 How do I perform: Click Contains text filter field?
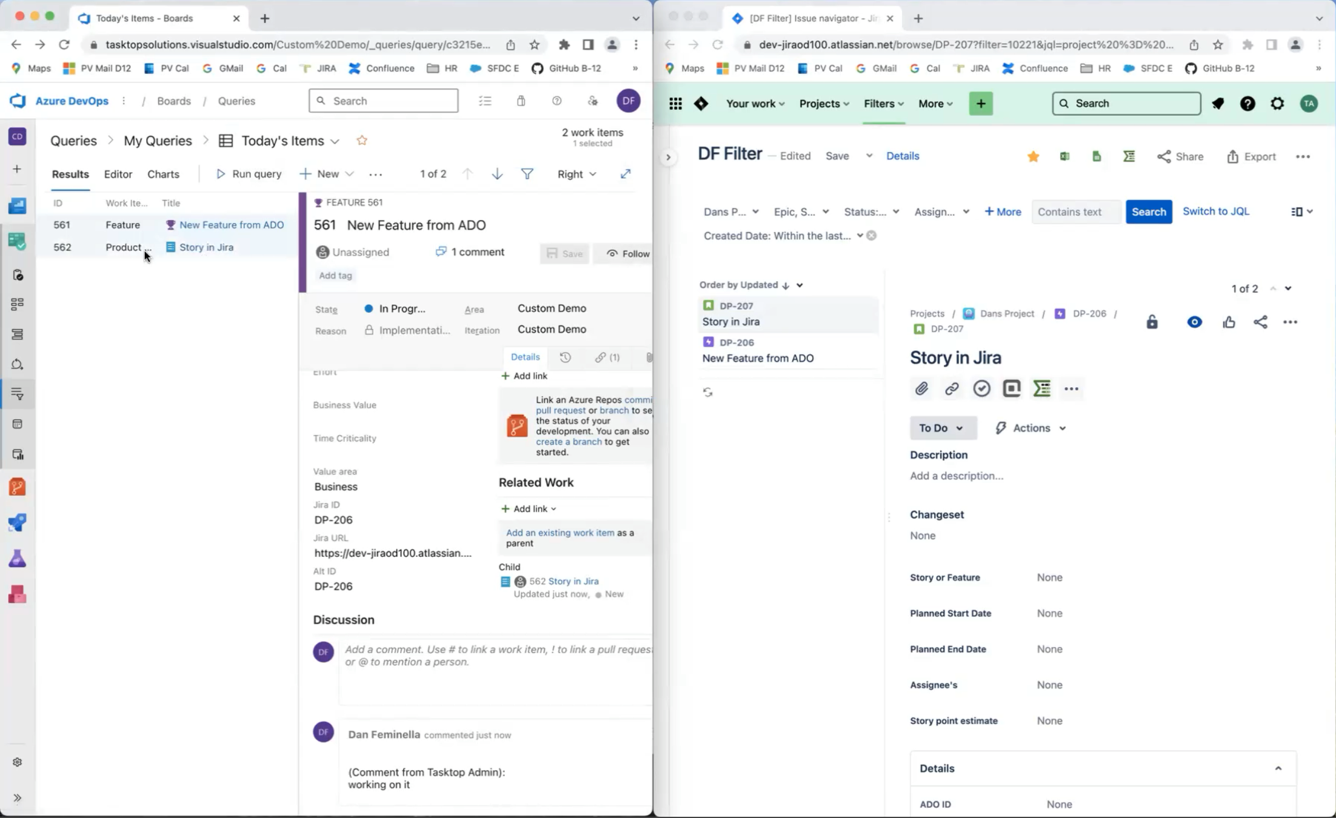coord(1075,211)
